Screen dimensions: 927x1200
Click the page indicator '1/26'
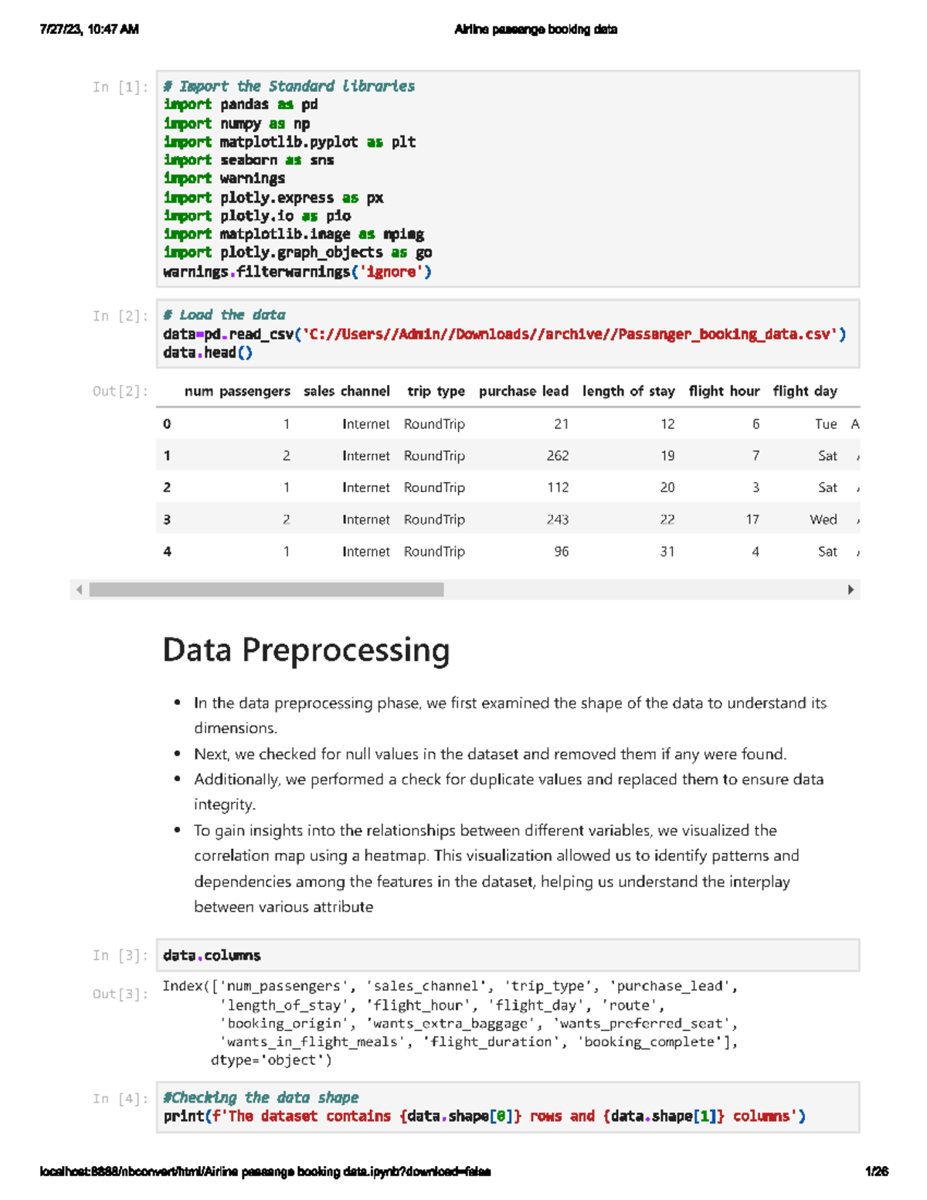click(874, 1171)
